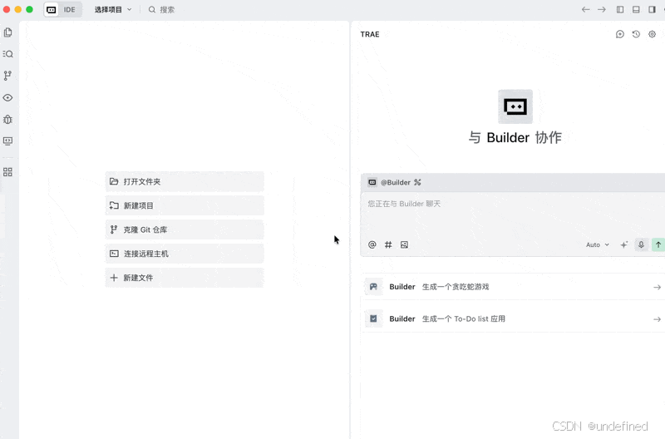
Task: Click 新建文件 button
Action: (x=185, y=278)
